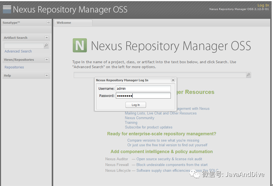Focus the welcome page search box
Screen dimensions: 273x186
pyautogui.click(x=160, y=75)
